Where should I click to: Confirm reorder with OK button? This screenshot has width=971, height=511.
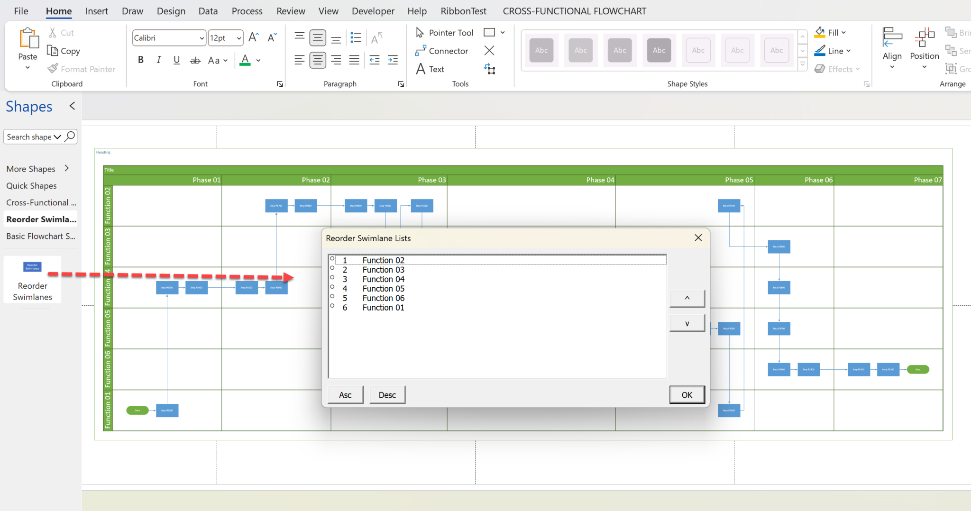coord(687,394)
